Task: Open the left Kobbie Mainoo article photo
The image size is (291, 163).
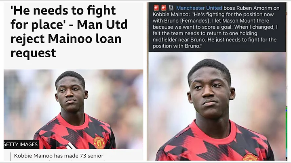Action: (x=73, y=109)
